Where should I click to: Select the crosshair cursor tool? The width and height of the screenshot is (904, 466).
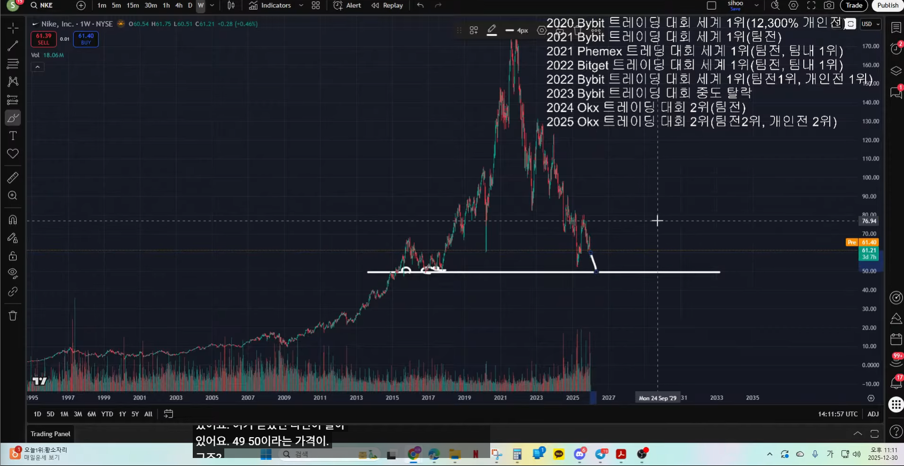(13, 27)
